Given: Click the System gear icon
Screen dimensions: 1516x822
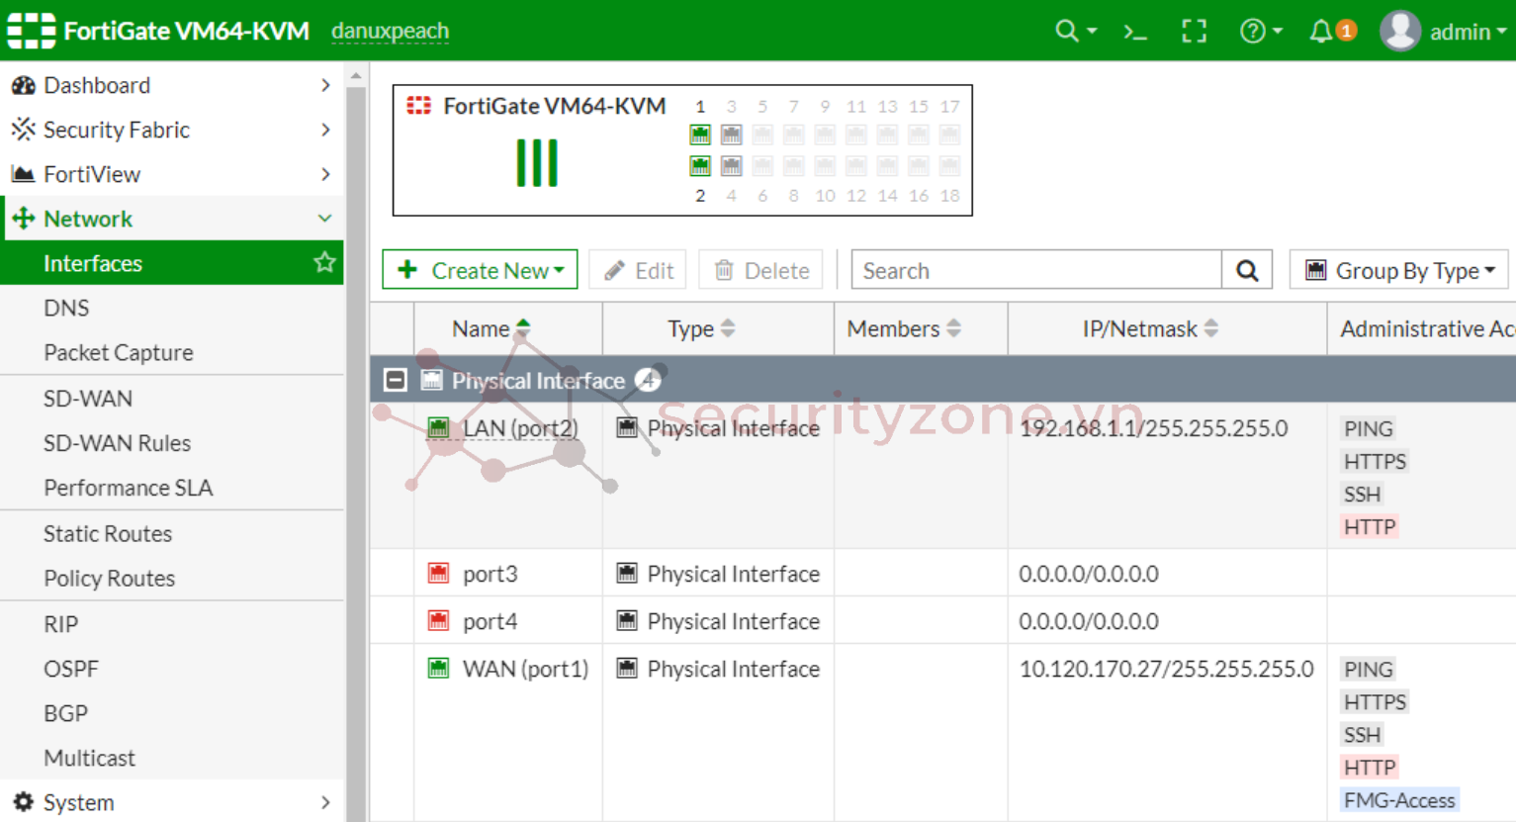Looking at the screenshot, I should [24, 802].
